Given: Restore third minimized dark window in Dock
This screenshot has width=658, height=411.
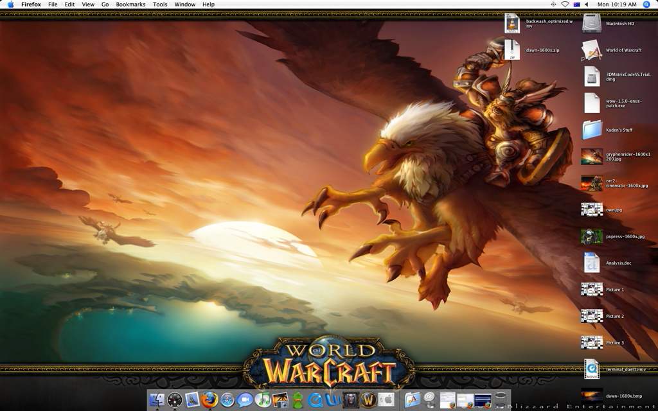Looking at the screenshot, I should (483, 399).
